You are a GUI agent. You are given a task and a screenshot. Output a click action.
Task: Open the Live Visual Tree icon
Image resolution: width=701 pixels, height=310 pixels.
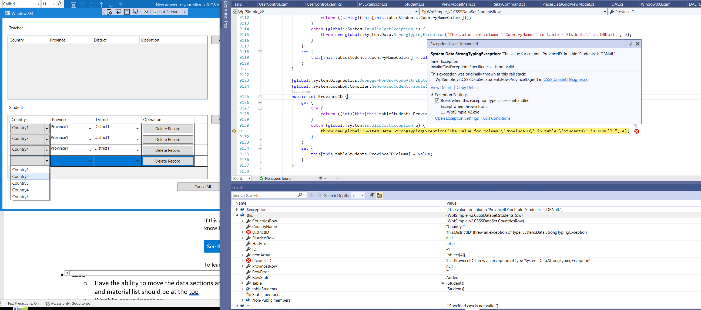[110, 12]
